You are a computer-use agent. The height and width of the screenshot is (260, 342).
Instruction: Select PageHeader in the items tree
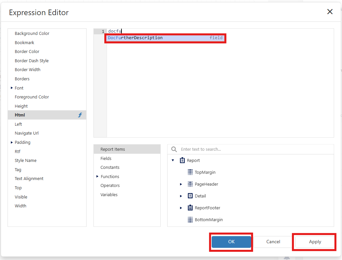point(206,184)
